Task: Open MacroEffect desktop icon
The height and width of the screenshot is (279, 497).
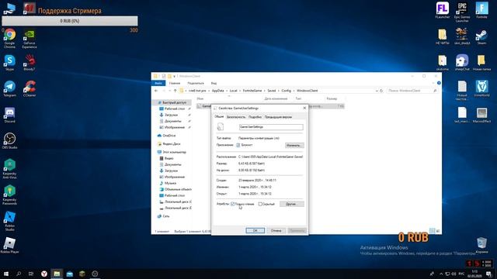Action: pos(481,115)
